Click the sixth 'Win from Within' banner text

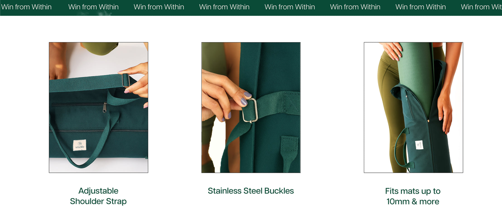(x=355, y=7)
